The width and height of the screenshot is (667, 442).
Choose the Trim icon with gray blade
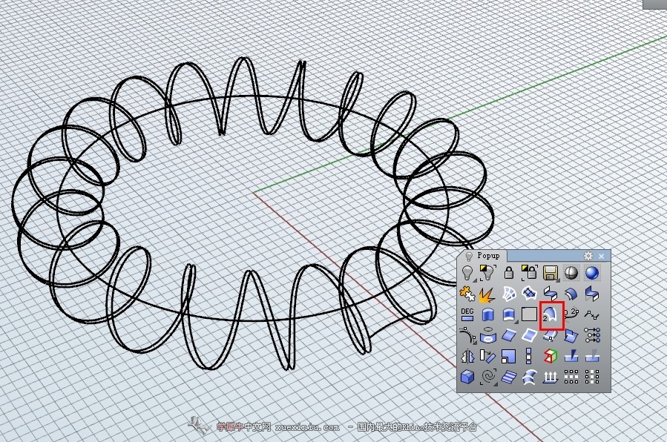(x=592, y=356)
